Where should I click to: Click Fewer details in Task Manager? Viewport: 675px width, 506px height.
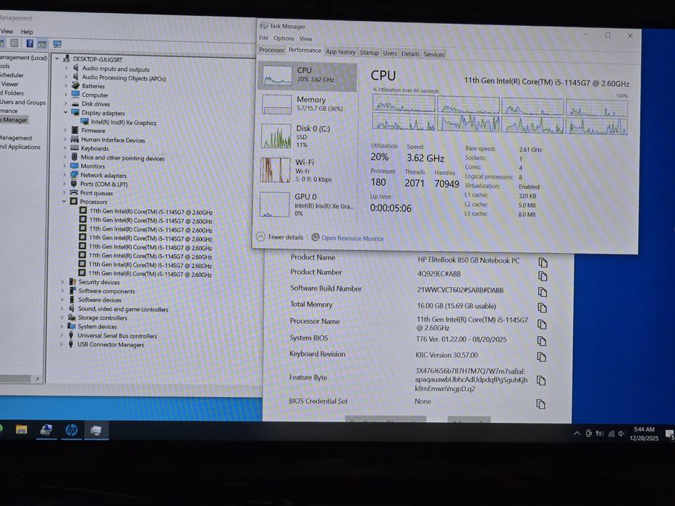point(280,237)
